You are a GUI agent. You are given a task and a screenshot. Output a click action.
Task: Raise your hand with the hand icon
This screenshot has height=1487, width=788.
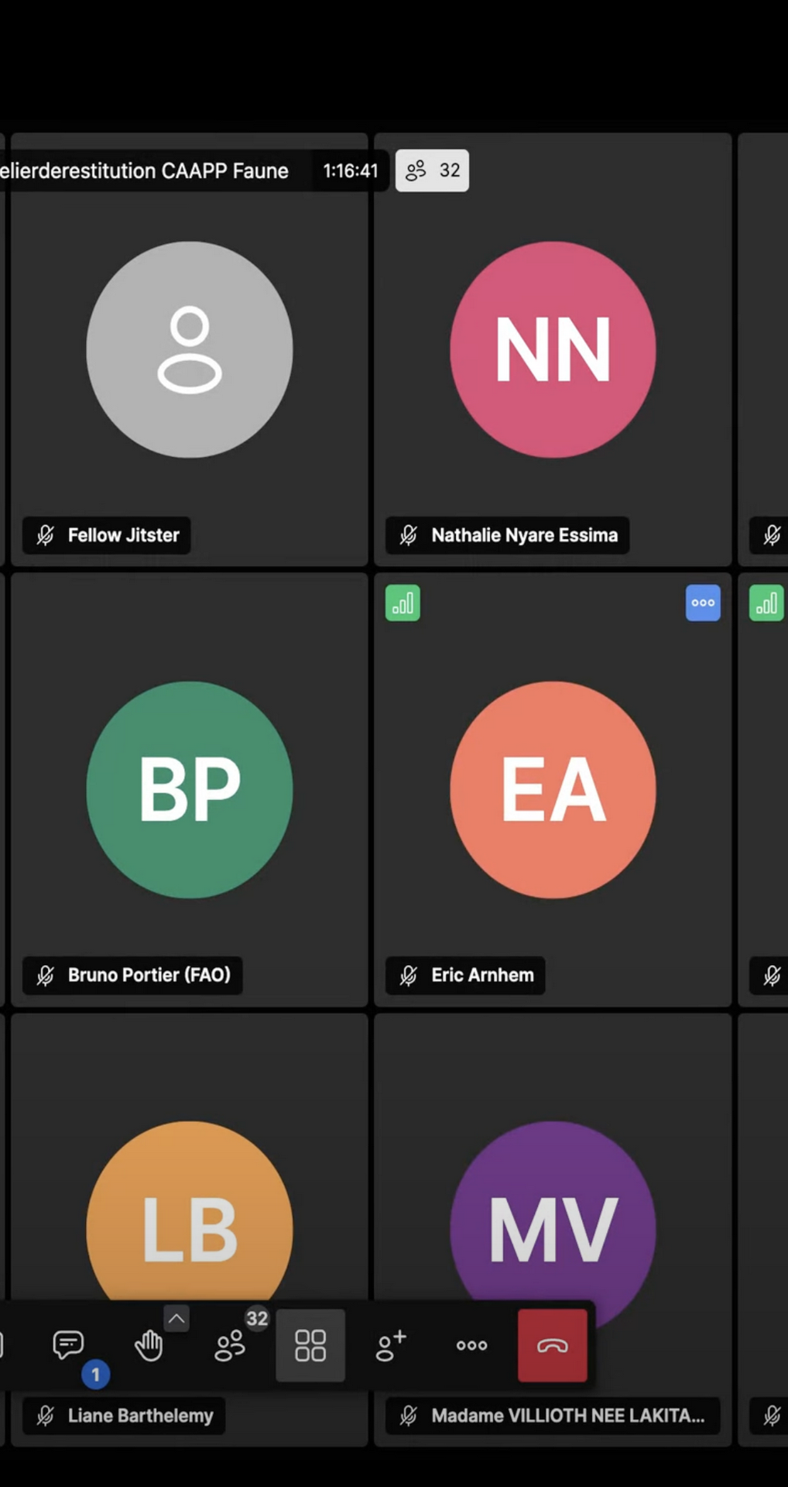(149, 1346)
